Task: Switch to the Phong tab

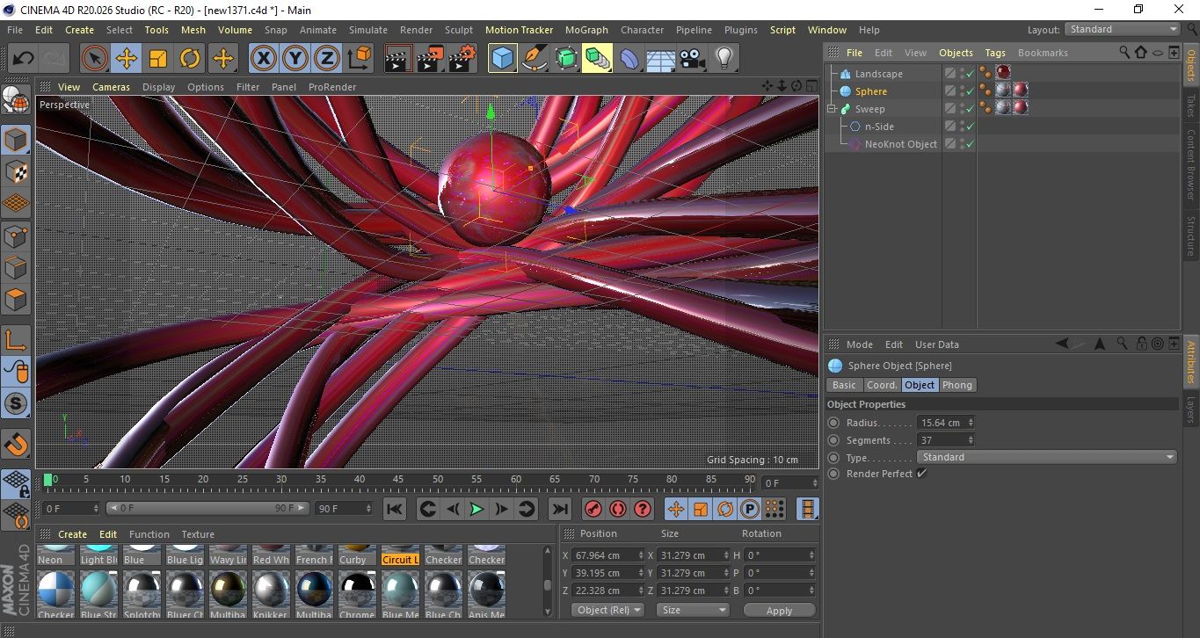Action: click(x=957, y=385)
